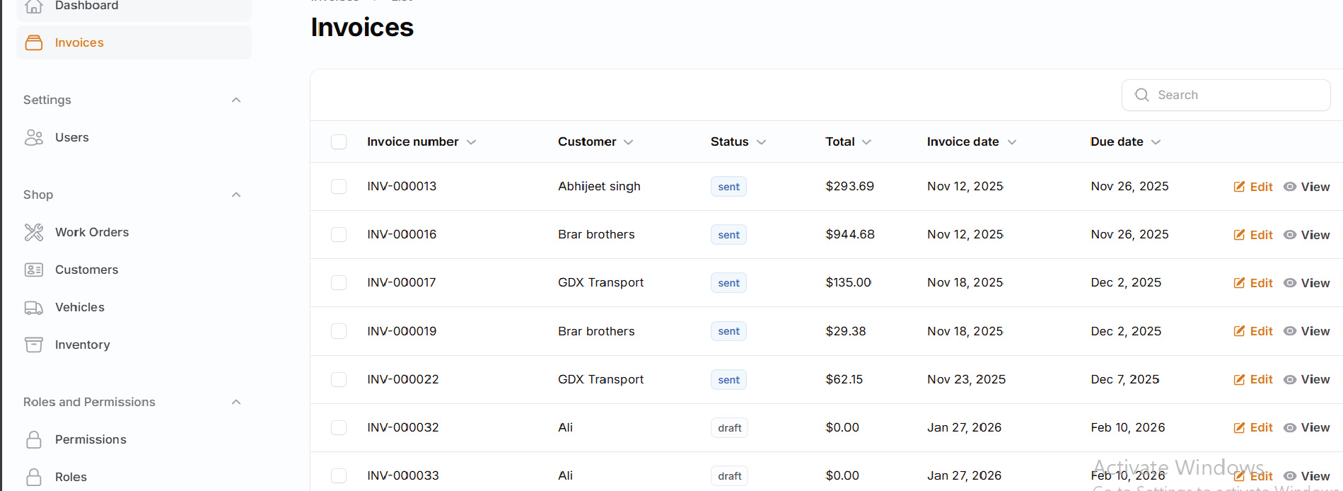This screenshot has height=491, width=1343.
Task: Click the Customers card icon in sidebar
Action: 34,270
